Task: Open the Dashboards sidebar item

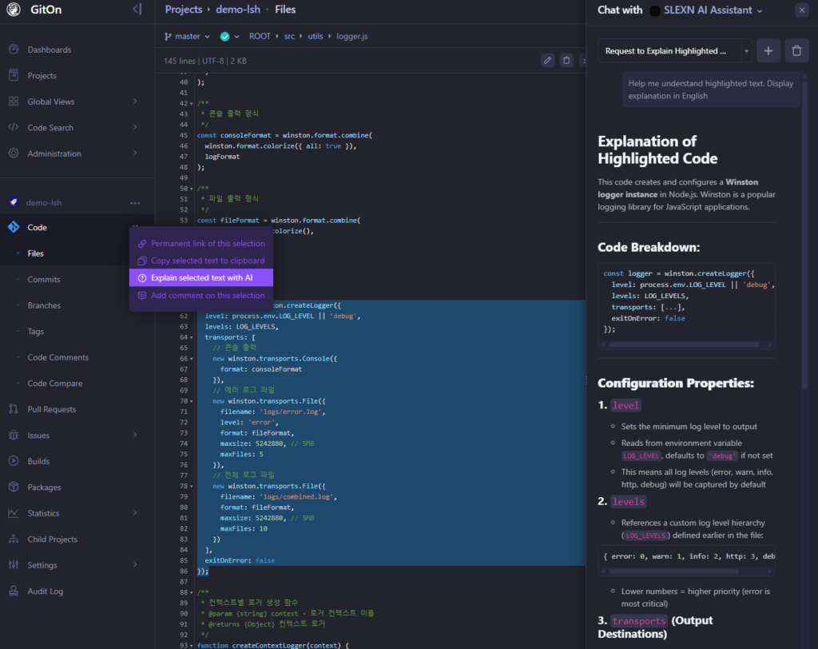Action: point(49,50)
